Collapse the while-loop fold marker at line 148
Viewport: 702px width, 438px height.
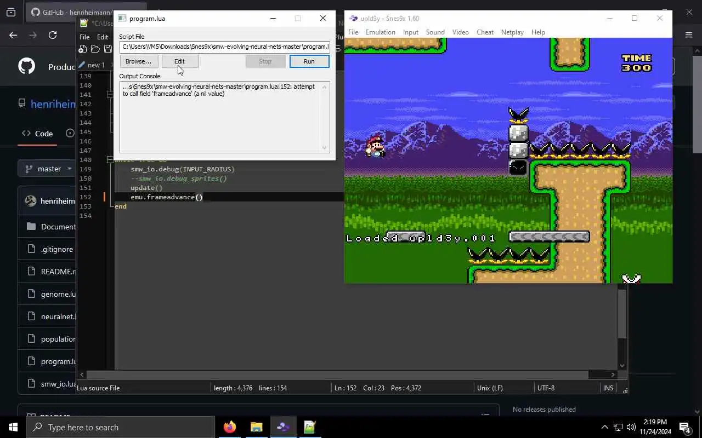[x=110, y=160]
